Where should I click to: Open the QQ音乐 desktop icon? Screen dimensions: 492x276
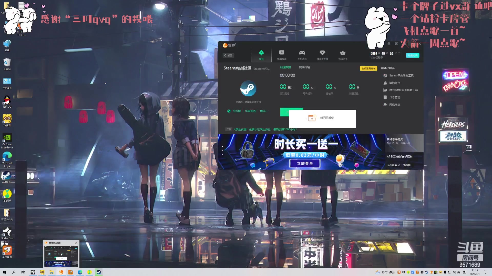(x=7, y=196)
